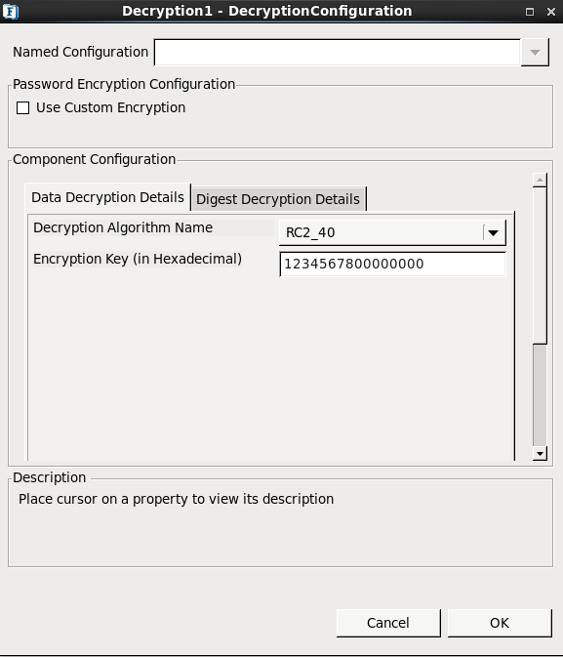Close the DecryptionConfiguration dialog
The width and height of the screenshot is (563, 657).
[551, 12]
